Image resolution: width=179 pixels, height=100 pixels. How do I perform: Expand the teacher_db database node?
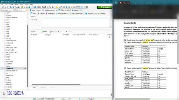(x=3, y=75)
